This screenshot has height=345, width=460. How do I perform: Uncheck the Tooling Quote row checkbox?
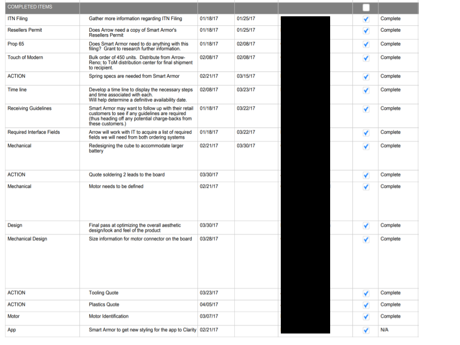[x=366, y=293]
